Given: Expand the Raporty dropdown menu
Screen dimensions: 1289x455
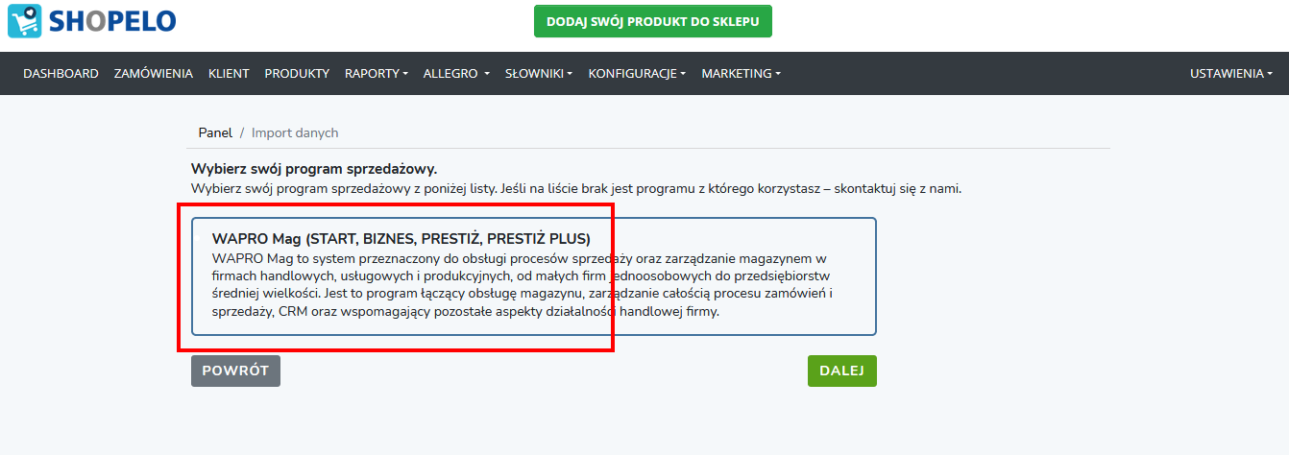Looking at the screenshot, I should click(377, 74).
